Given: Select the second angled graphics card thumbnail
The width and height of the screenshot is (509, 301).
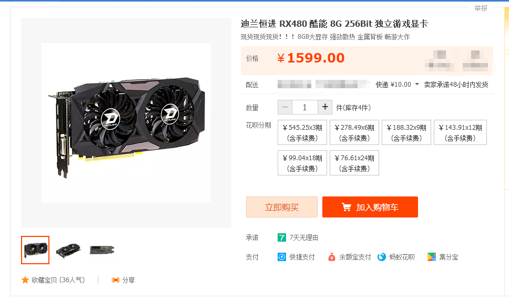Looking at the screenshot, I should (68, 250).
